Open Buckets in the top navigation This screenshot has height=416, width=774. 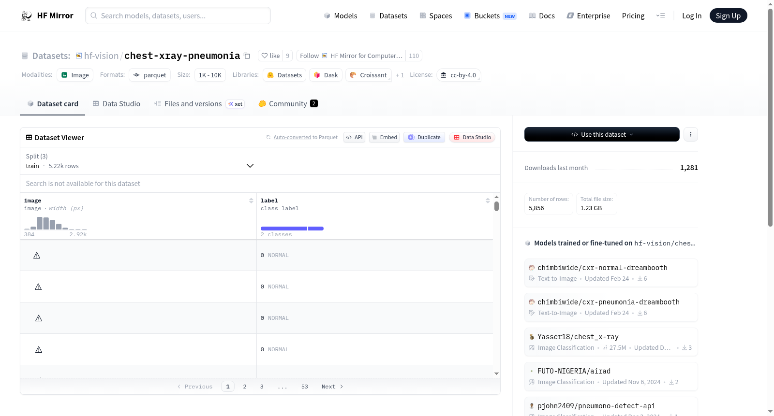(490, 16)
